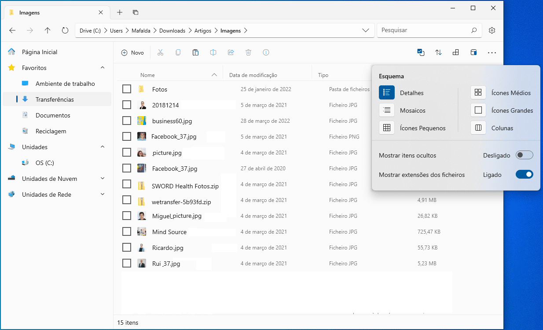Refresh the current folder
Screen dimensions: 543x330
(65, 30)
